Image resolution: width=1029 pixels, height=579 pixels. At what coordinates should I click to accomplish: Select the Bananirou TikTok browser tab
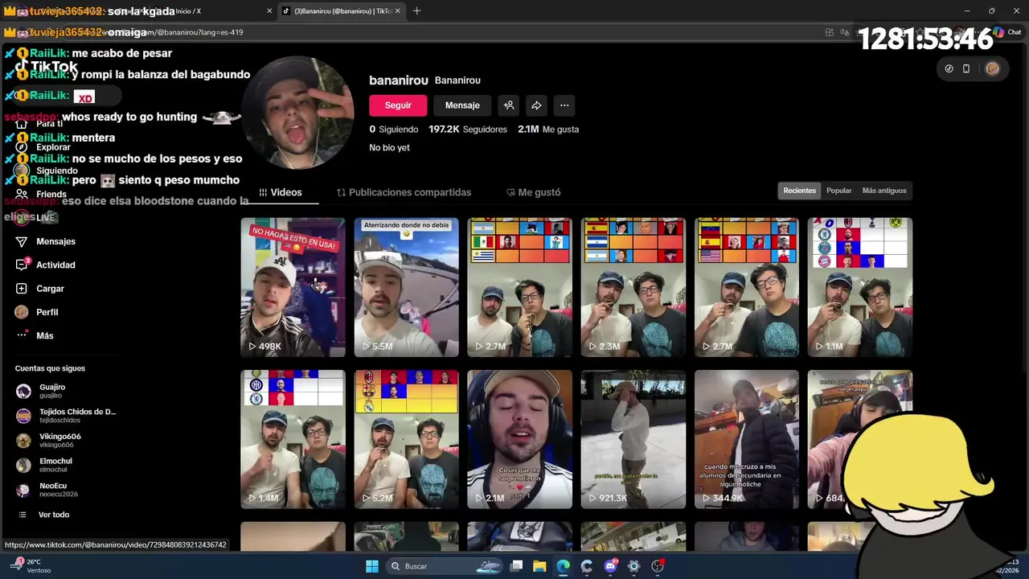(x=342, y=11)
